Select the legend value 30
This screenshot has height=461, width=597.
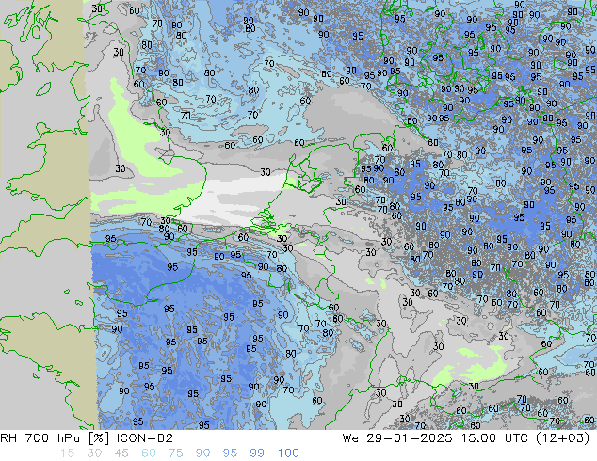pyautogui.click(x=94, y=453)
